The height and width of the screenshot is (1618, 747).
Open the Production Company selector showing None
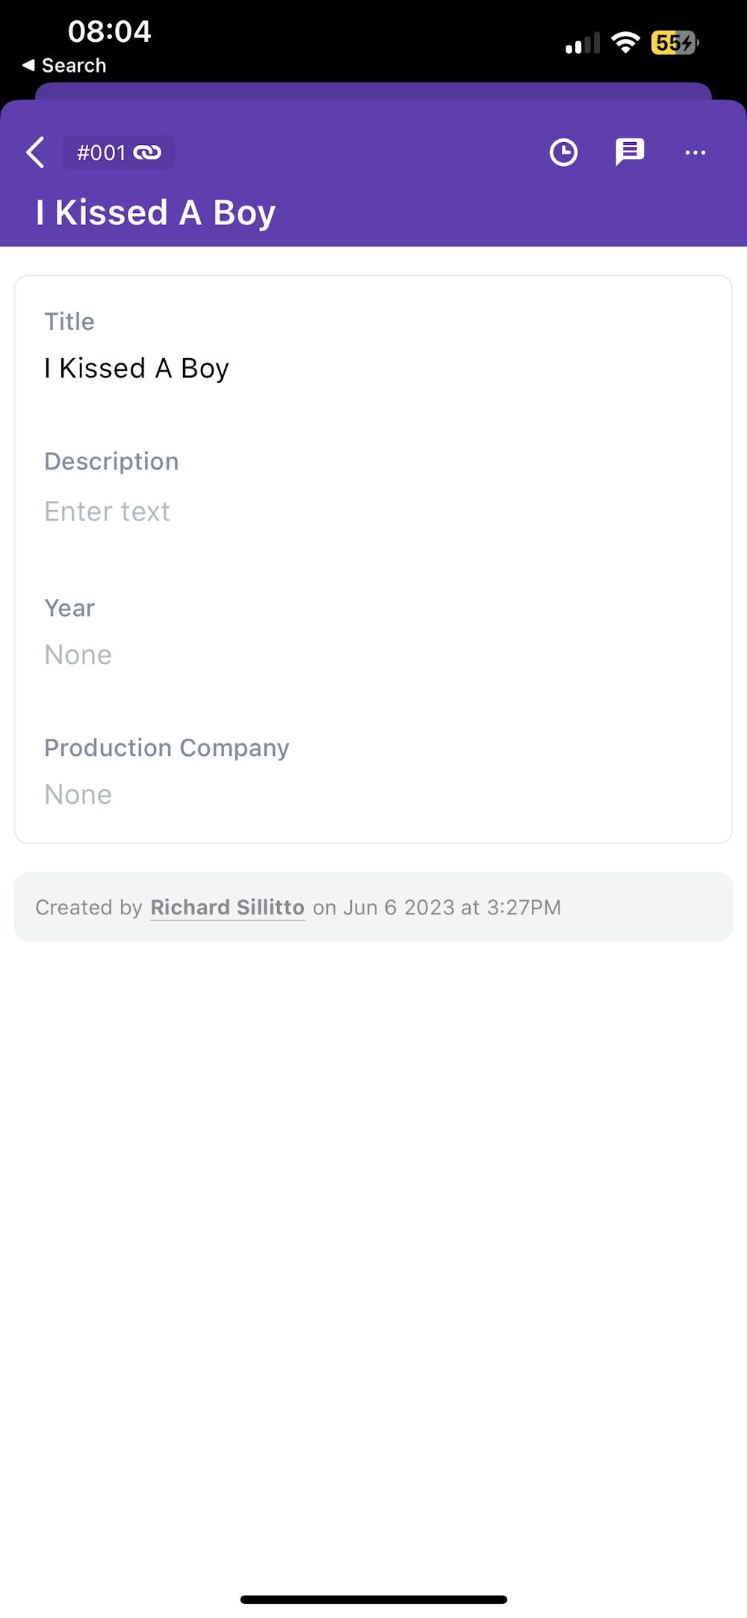(78, 795)
